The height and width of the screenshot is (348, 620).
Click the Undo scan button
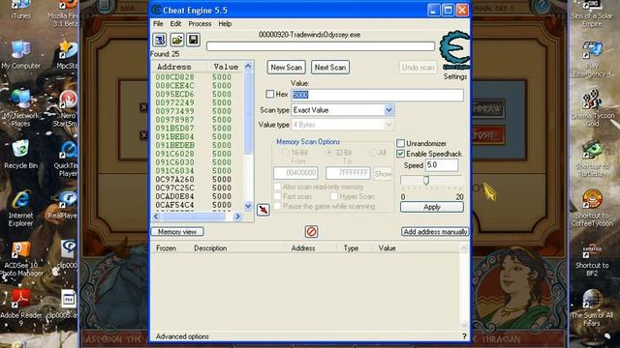pyautogui.click(x=418, y=68)
